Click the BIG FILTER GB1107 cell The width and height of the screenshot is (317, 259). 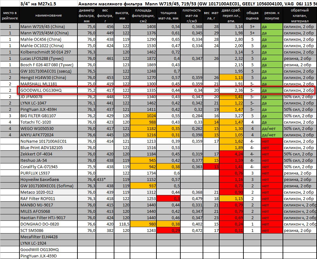coord(48,116)
